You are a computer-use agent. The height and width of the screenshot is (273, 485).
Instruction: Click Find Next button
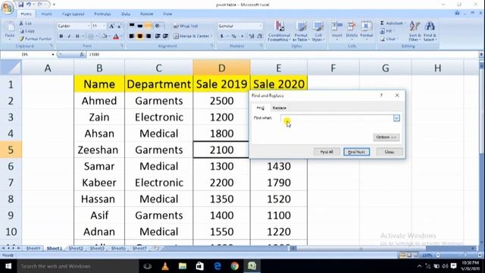[356, 152]
